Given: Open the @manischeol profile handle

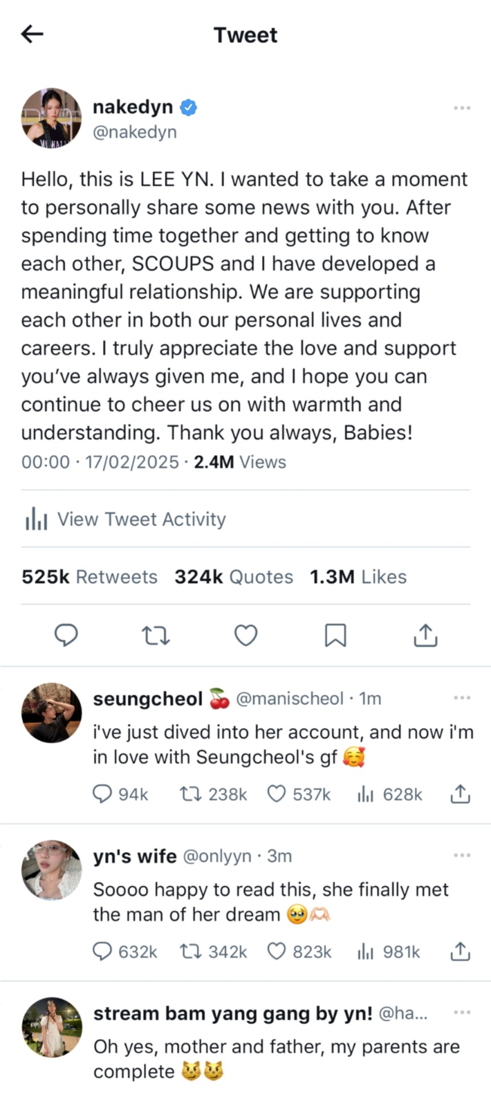Looking at the screenshot, I should click(289, 699).
